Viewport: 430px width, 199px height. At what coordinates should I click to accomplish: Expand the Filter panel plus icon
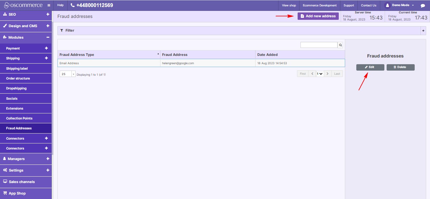(x=423, y=31)
